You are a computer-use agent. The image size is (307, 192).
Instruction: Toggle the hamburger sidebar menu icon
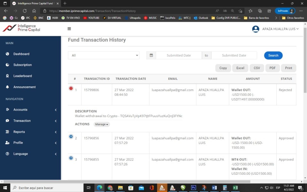(69, 29)
